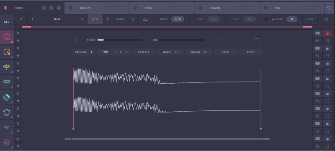Click the Delay 0% value
Viewport: 335px width, 151px height.
pyautogui.click(x=249, y=19)
